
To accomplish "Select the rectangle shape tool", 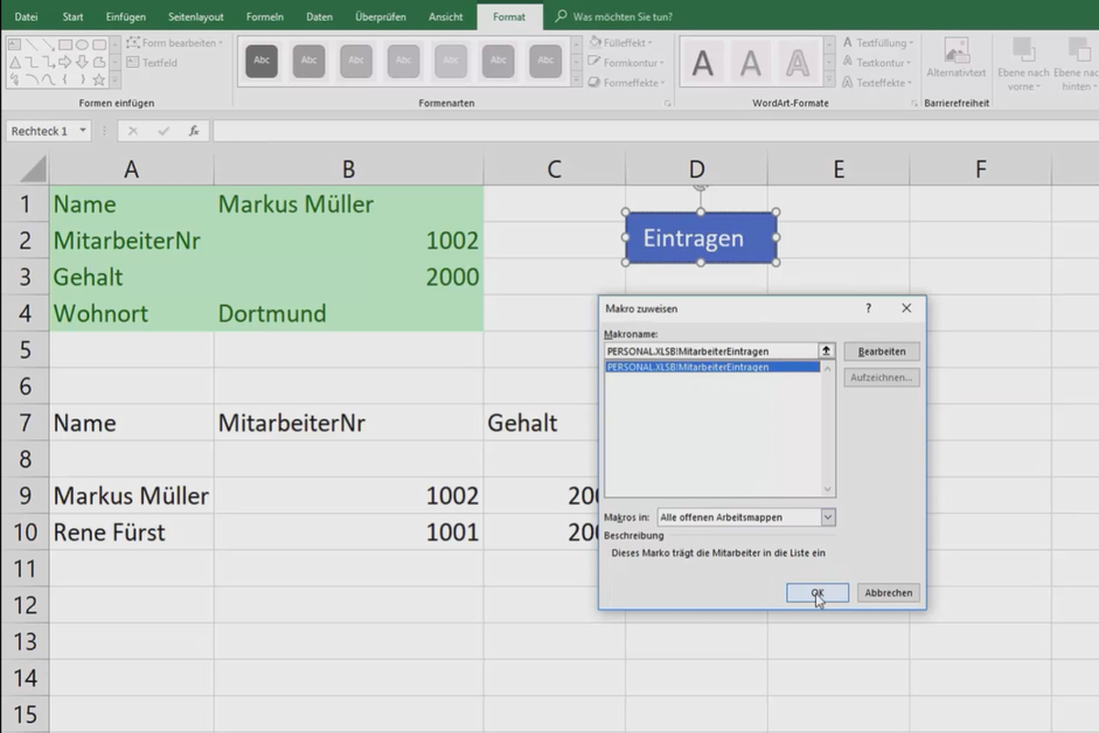I will [66, 45].
